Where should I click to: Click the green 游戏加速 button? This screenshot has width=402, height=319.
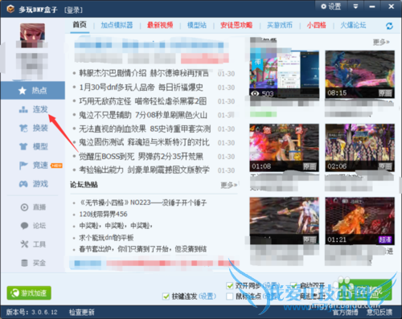coord(29,293)
